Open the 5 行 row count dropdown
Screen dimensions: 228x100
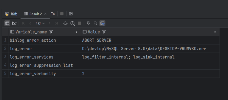coord(40,23)
